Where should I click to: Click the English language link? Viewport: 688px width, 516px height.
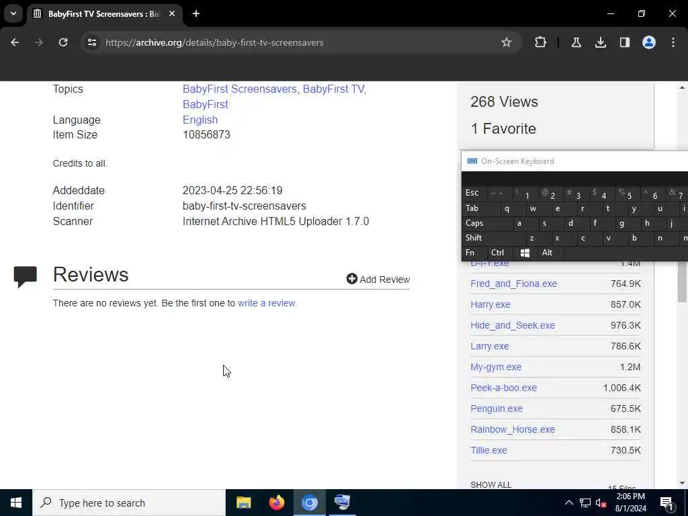200,120
